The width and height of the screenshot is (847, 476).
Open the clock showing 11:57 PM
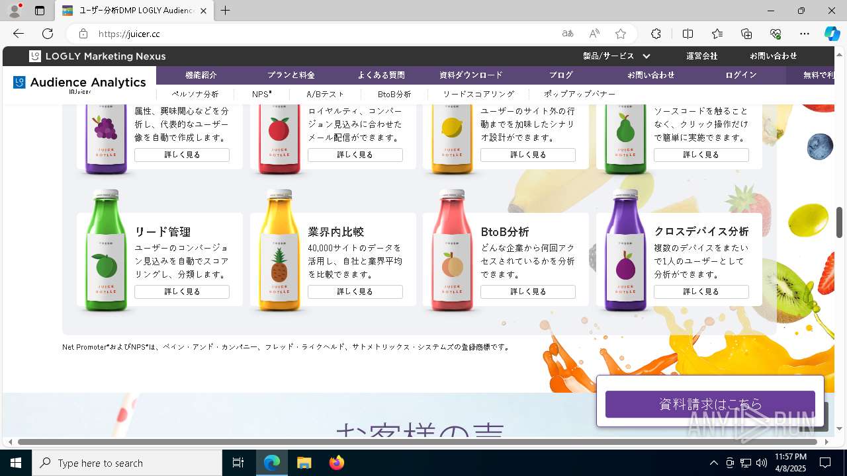(x=790, y=463)
